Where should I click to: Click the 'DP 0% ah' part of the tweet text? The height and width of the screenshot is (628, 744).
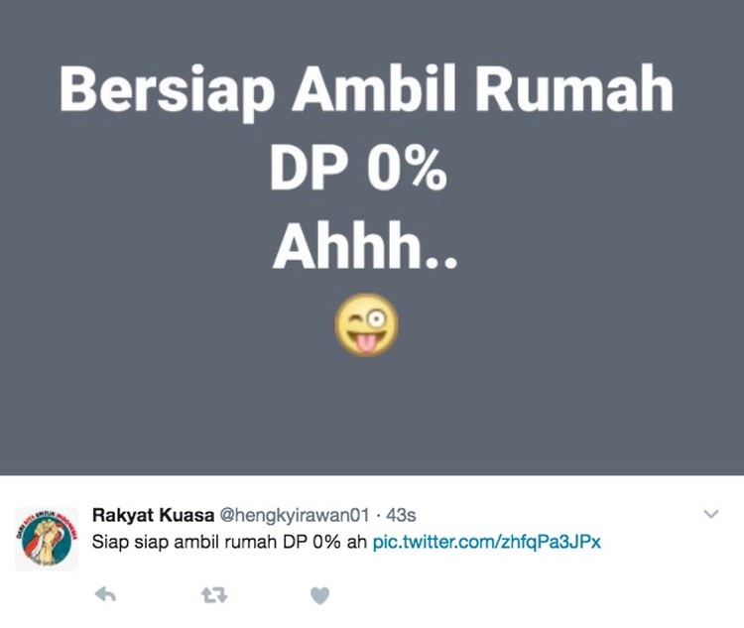(325, 542)
